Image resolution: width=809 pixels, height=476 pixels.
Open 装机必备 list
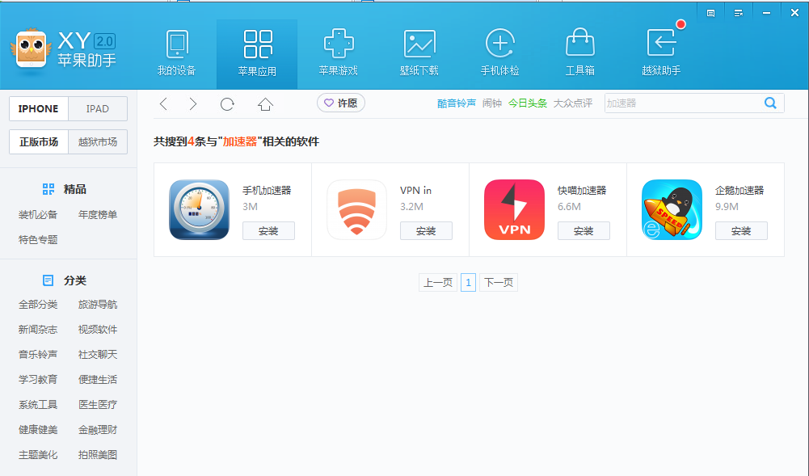[38, 214]
